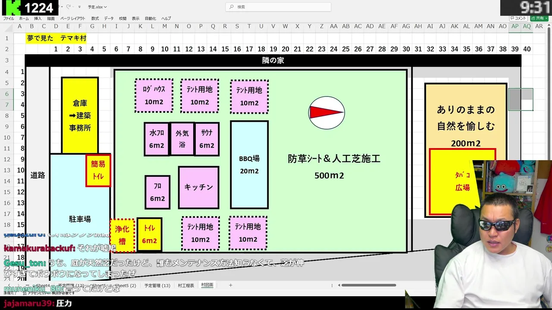Image resolution: width=552 pixels, height=310 pixels.
Task: Select the サウナ 6m2 box
Action: (x=207, y=139)
